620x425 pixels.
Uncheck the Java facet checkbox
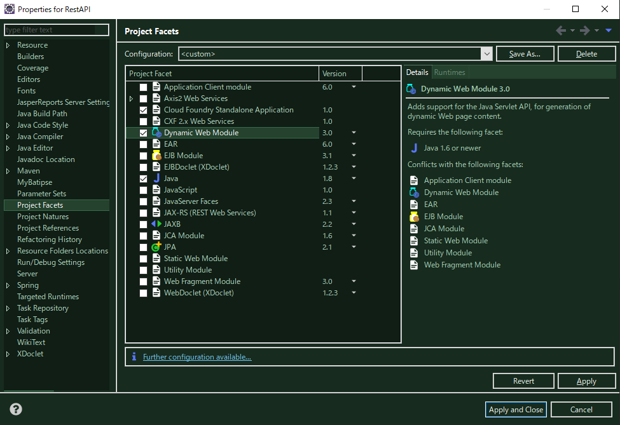tap(143, 178)
